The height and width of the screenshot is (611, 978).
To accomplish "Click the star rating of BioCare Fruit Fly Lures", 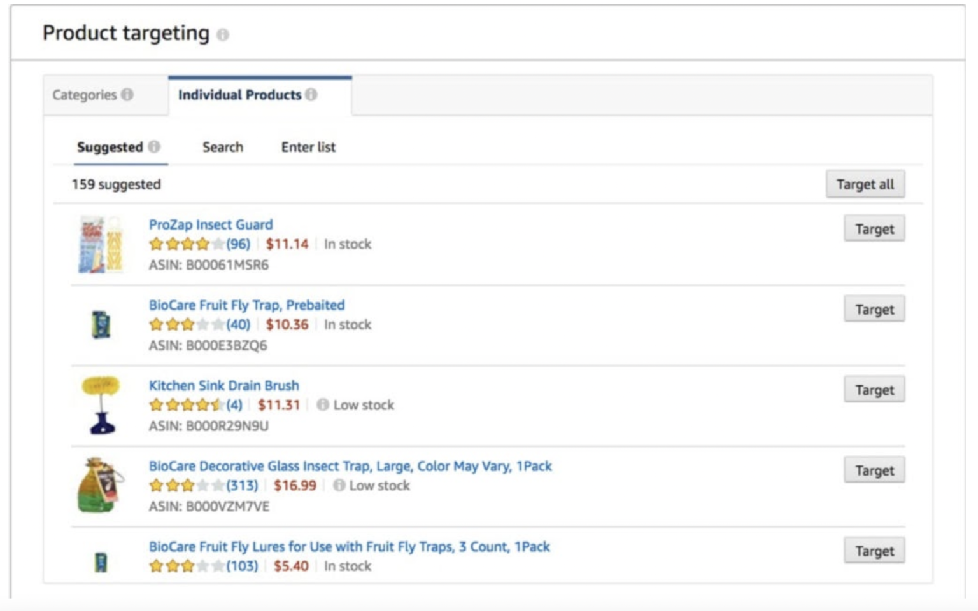I will (x=185, y=565).
